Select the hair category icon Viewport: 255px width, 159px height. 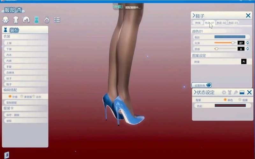[26, 20]
